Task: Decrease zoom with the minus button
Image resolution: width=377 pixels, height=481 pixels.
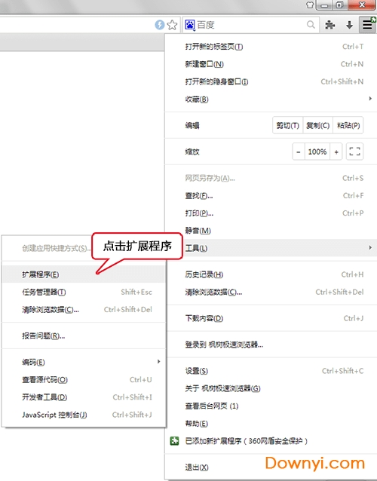Action: click(299, 152)
